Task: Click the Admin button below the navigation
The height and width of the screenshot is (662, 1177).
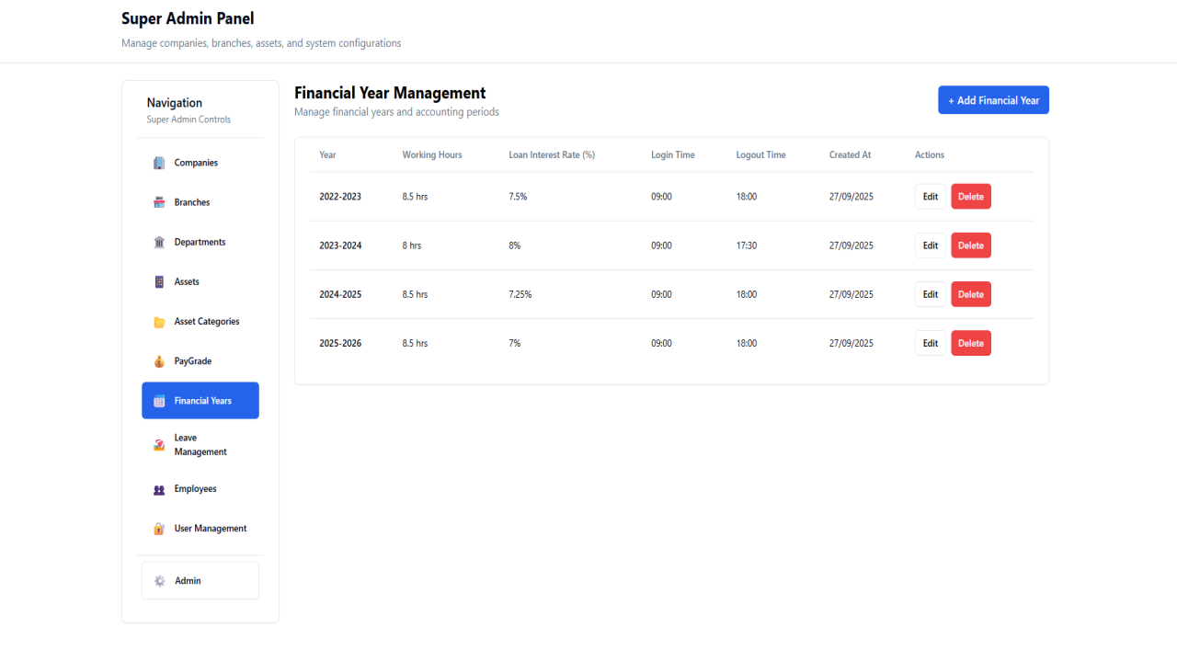Action: 200,581
